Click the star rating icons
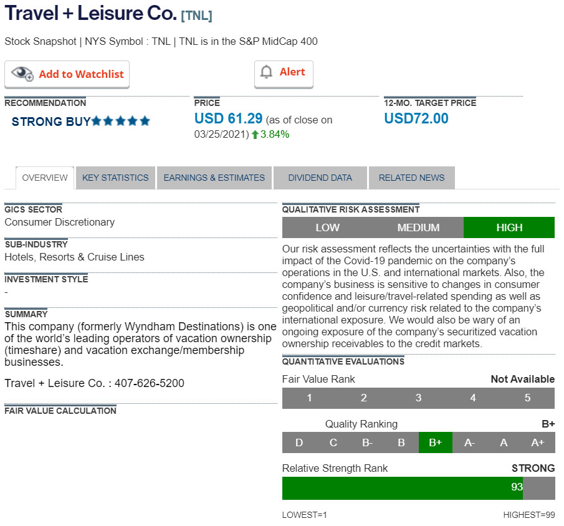This screenshot has height=526, width=564. [121, 121]
